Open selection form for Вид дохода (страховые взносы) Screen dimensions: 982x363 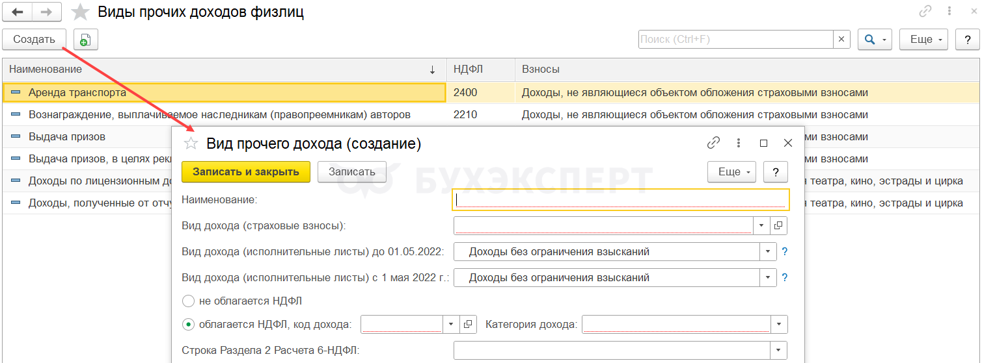coord(778,225)
